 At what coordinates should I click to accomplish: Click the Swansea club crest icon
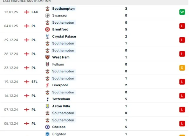pos(48,15)
